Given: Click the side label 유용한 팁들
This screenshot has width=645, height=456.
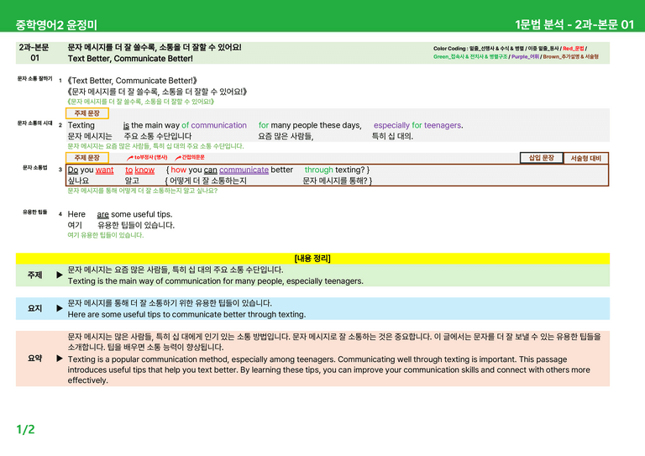Looking at the screenshot, I should [x=35, y=212].
